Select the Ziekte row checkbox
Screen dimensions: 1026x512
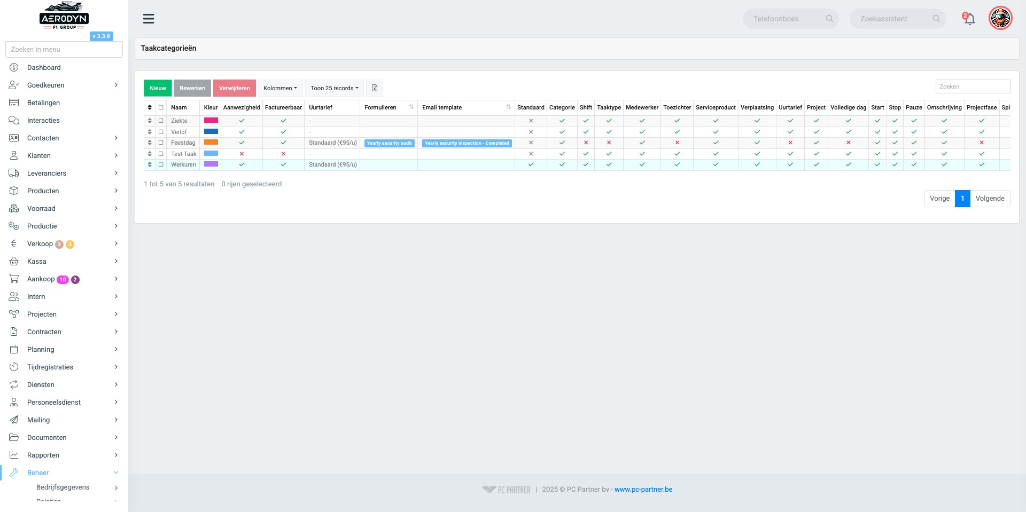pyautogui.click(x=161, y=121)
